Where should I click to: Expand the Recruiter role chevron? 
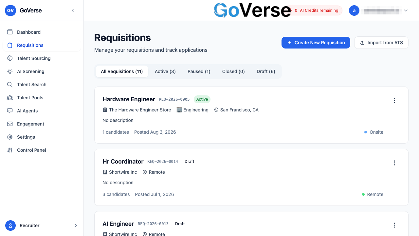pos(76,226)
